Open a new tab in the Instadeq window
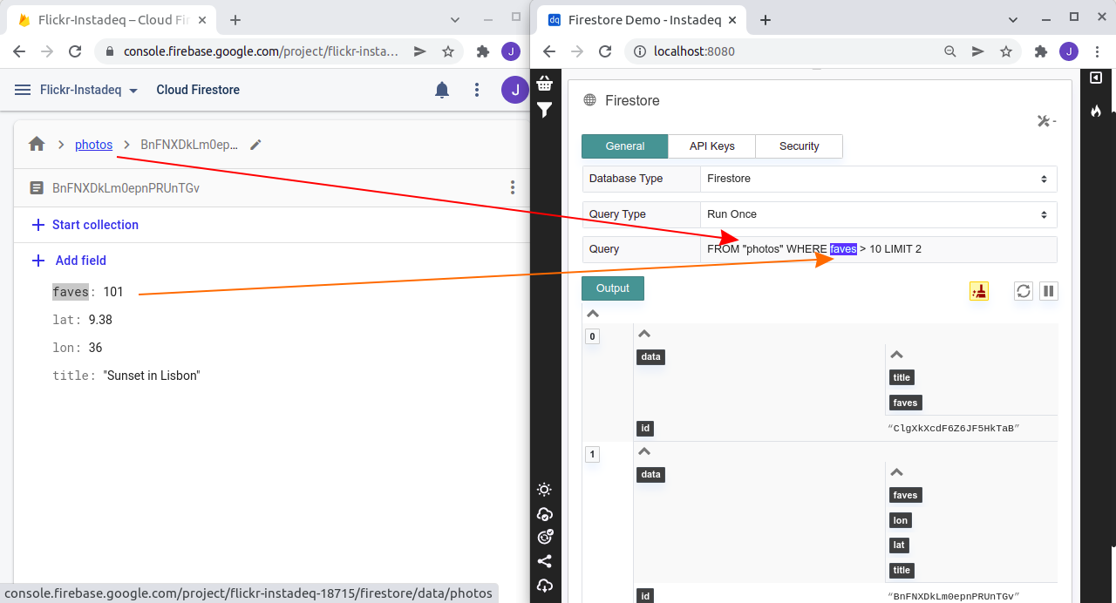The image size is (1116, 603). [765, 19]
